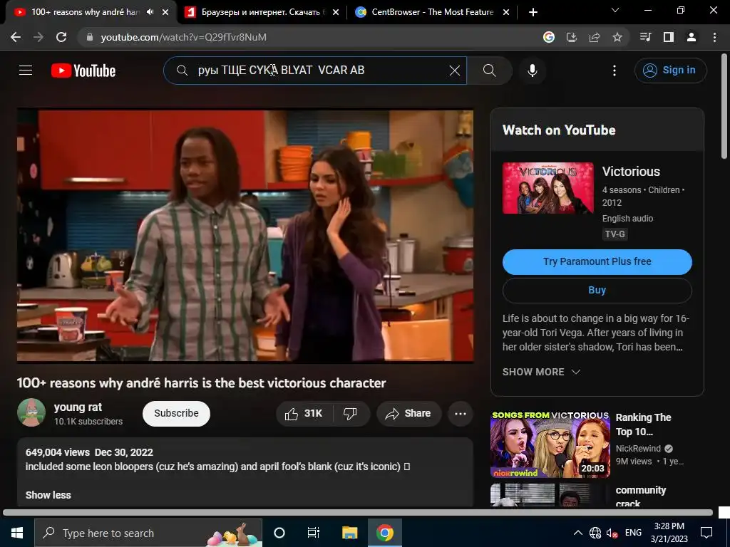Open the Victorious show poster thumbnail
This screenshot has width=730, height=547.
click(x=548, y=188)
